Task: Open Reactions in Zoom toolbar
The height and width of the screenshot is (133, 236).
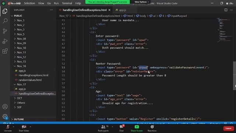Action: coord(152,128)
